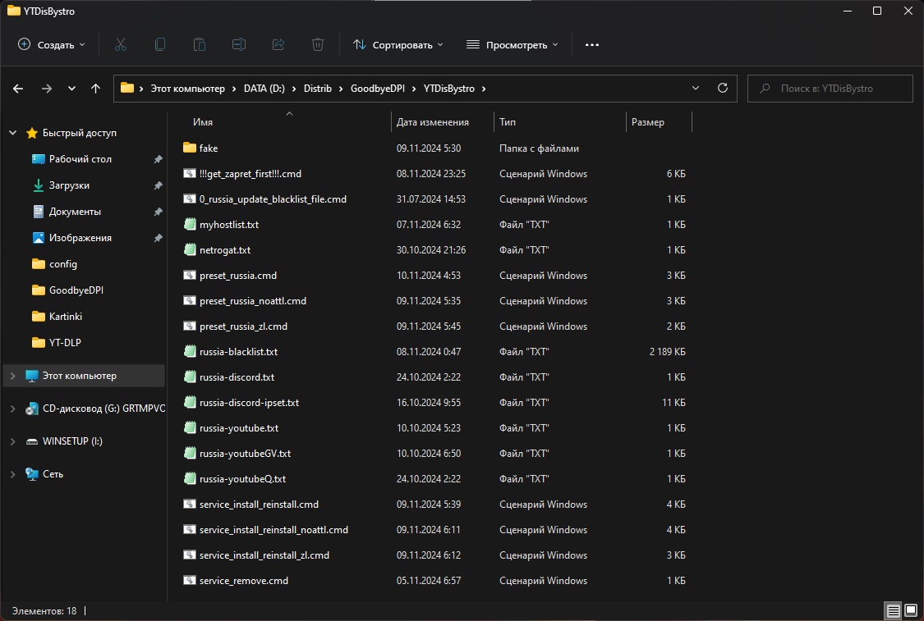Open the Создать new item menu

(x=52, y=44)
